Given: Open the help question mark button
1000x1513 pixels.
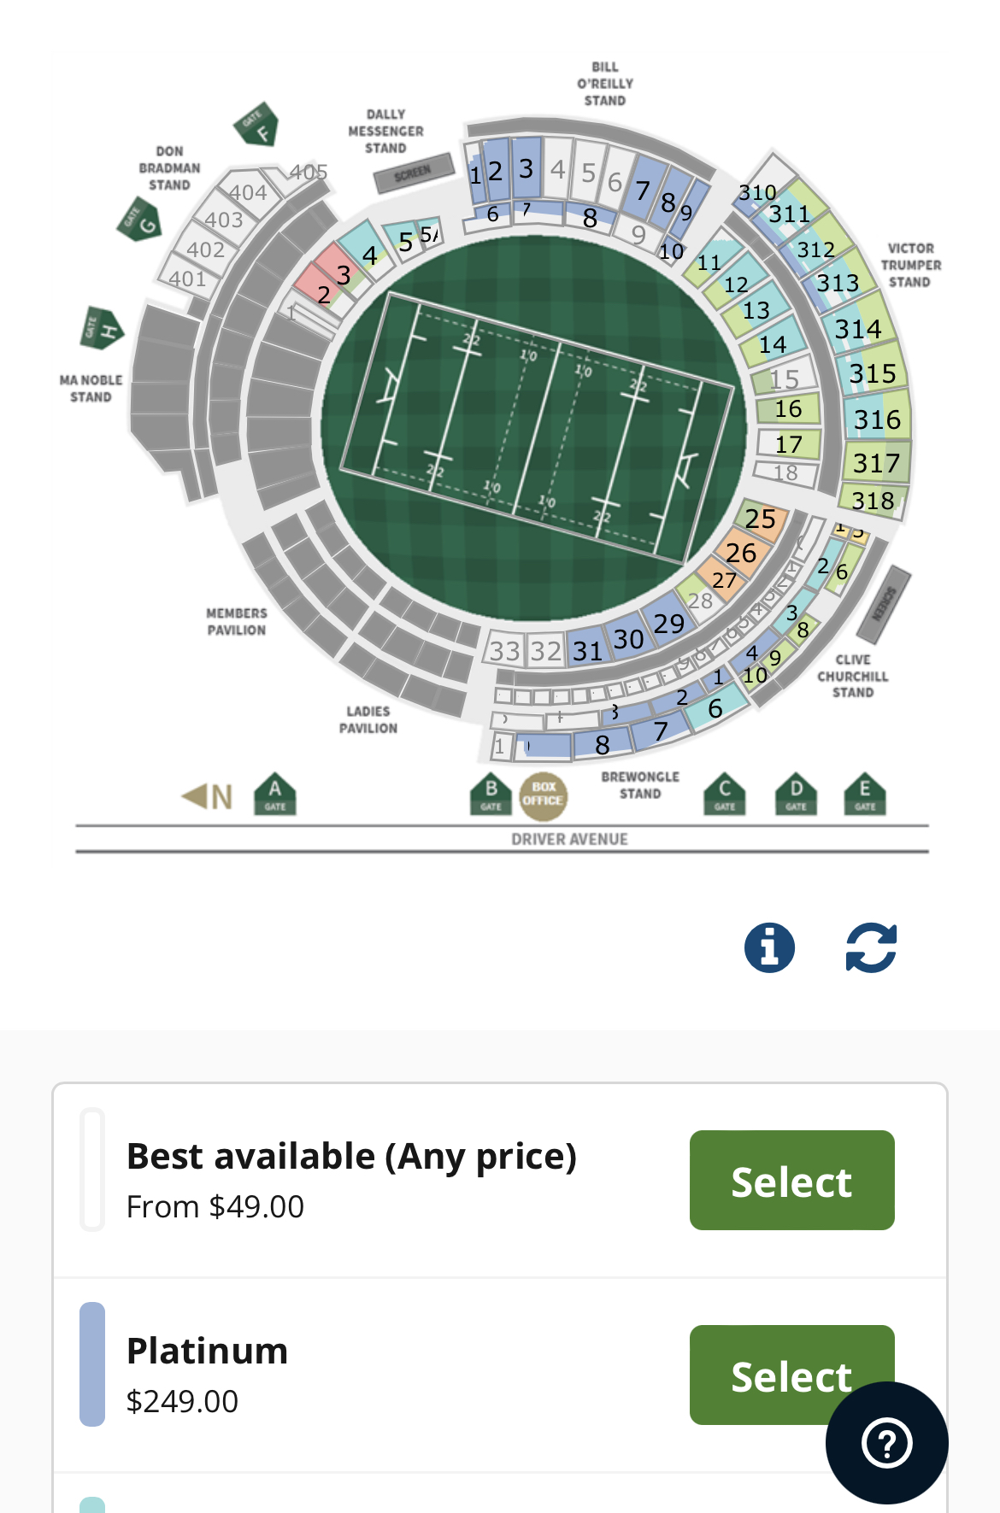Looking at the screenshot, I should [x=886, y=1443].
